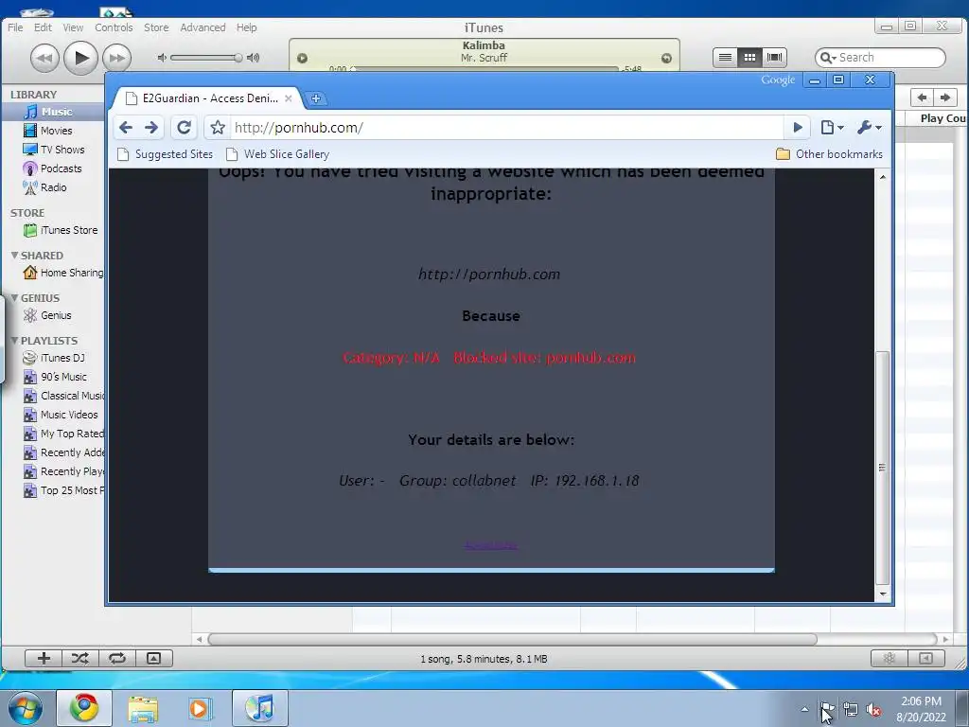Switch iTunes to grid view
Image resolution: width=969 pixels, height=727 pixels.
pyautogui.click(x=749, y=58)
